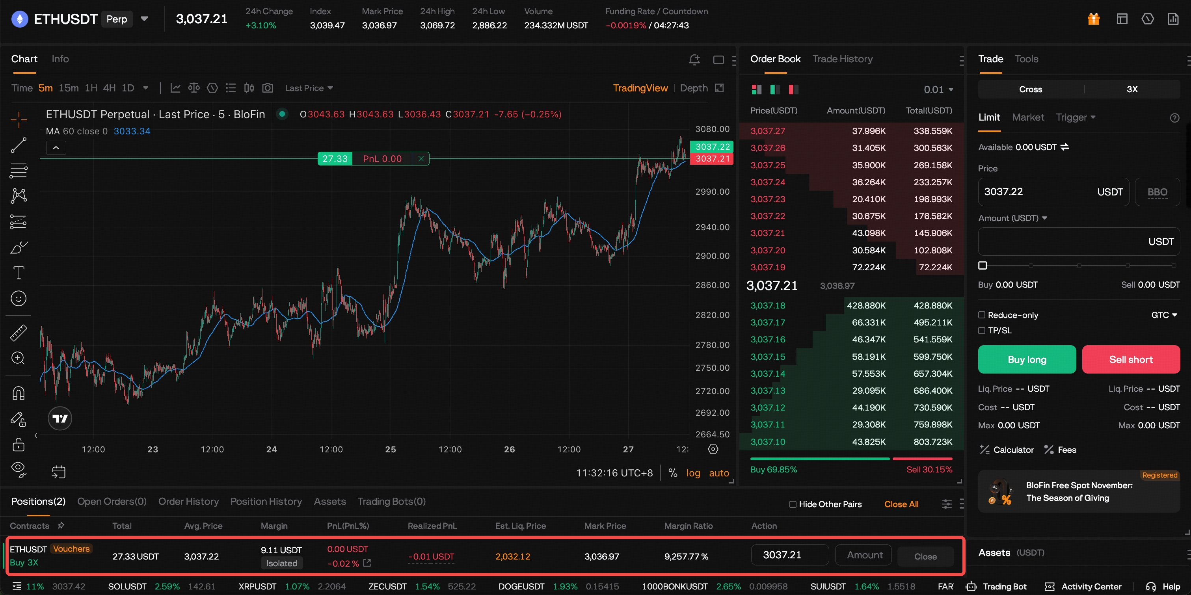Open the ETHUSDT pair selector dropdown
The width and height of the screenshot is (1191, 595).
pos(144,19)
